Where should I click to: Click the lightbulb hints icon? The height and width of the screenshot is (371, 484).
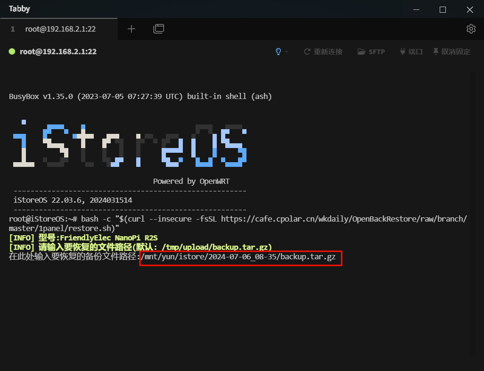coord(278,51)
